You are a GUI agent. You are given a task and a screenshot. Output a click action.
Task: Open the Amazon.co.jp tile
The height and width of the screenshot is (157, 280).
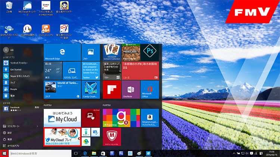(150, 118)
